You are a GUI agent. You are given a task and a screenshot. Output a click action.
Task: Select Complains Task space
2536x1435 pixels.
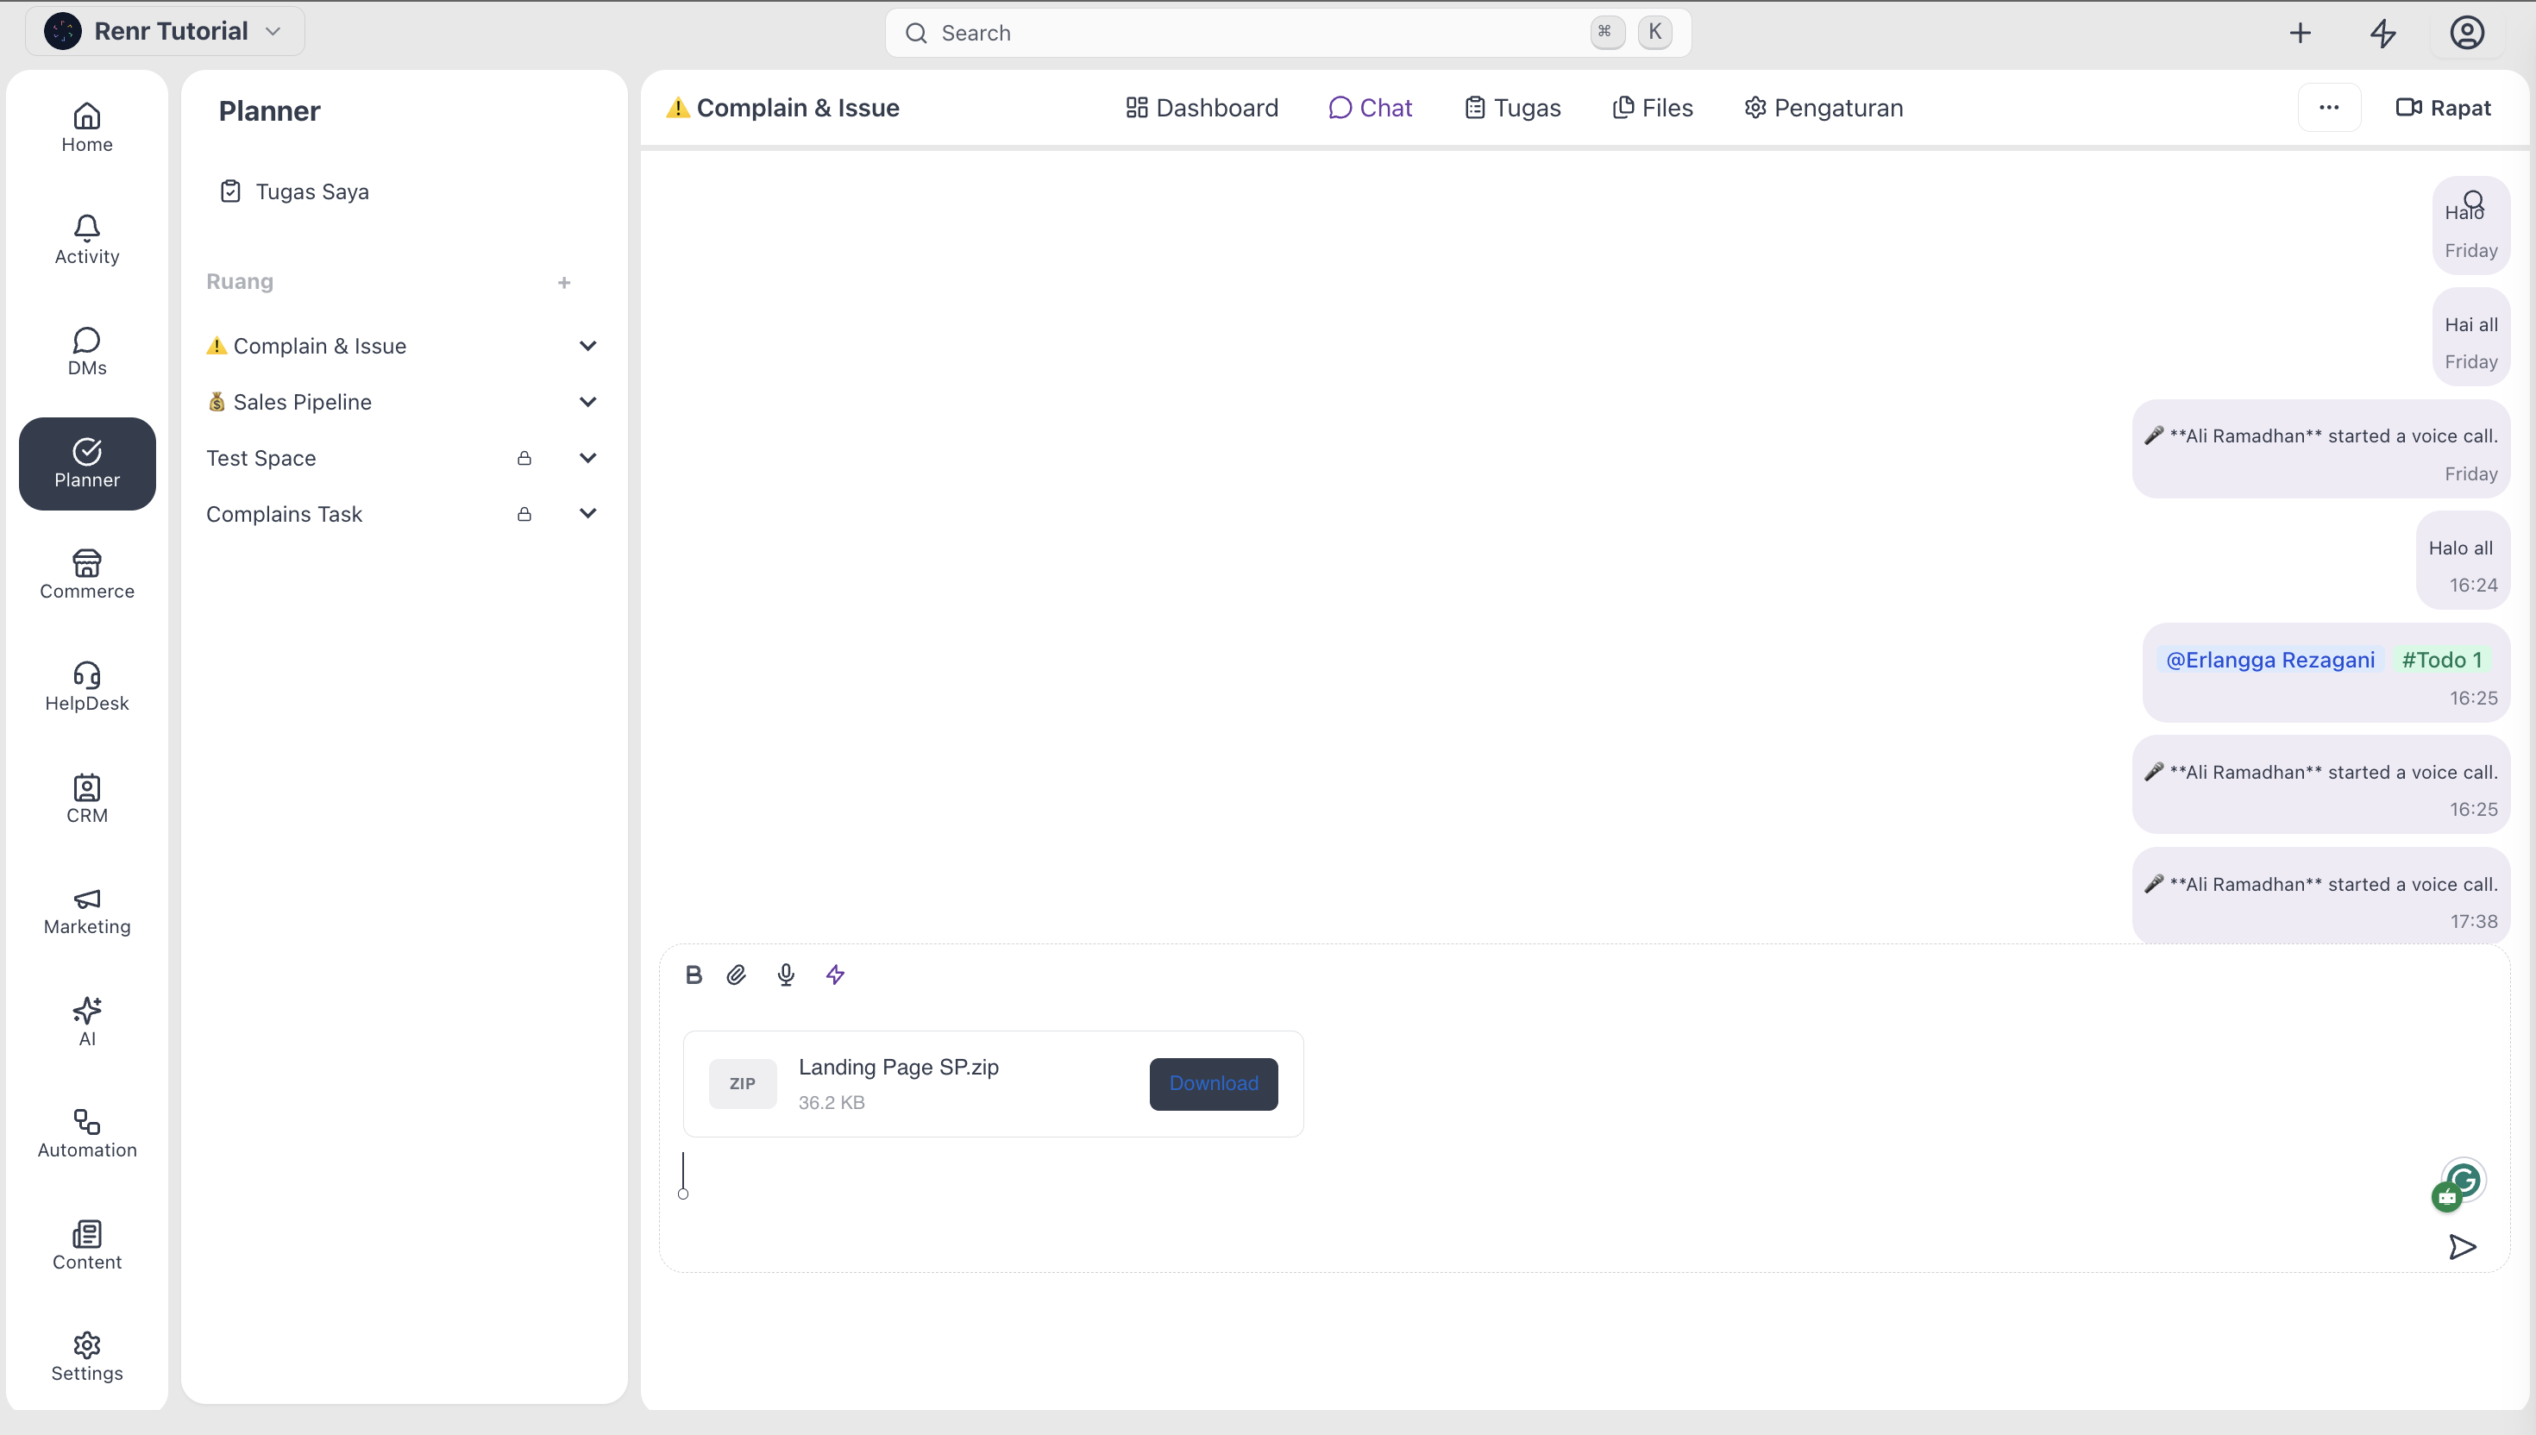click(x=284, y=515)
